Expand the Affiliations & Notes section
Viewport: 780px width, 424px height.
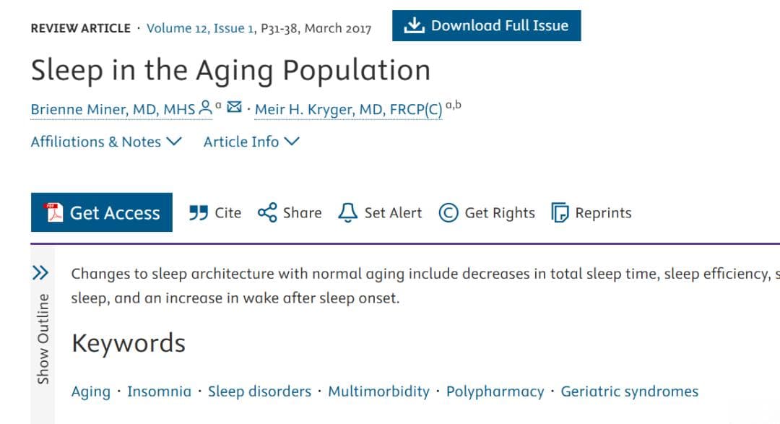(x=106, y=142)
